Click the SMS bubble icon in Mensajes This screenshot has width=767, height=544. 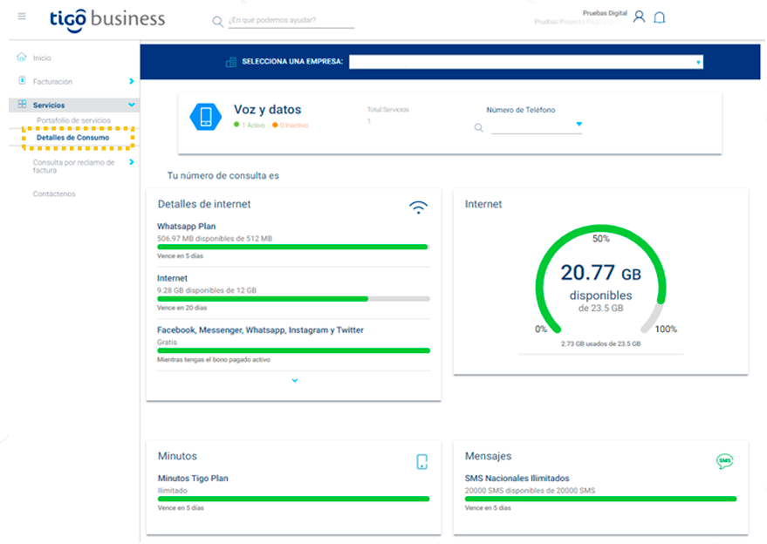[725, 461]
